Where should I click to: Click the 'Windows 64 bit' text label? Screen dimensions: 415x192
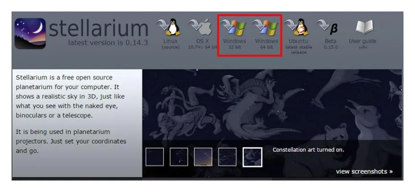point(266,44)
